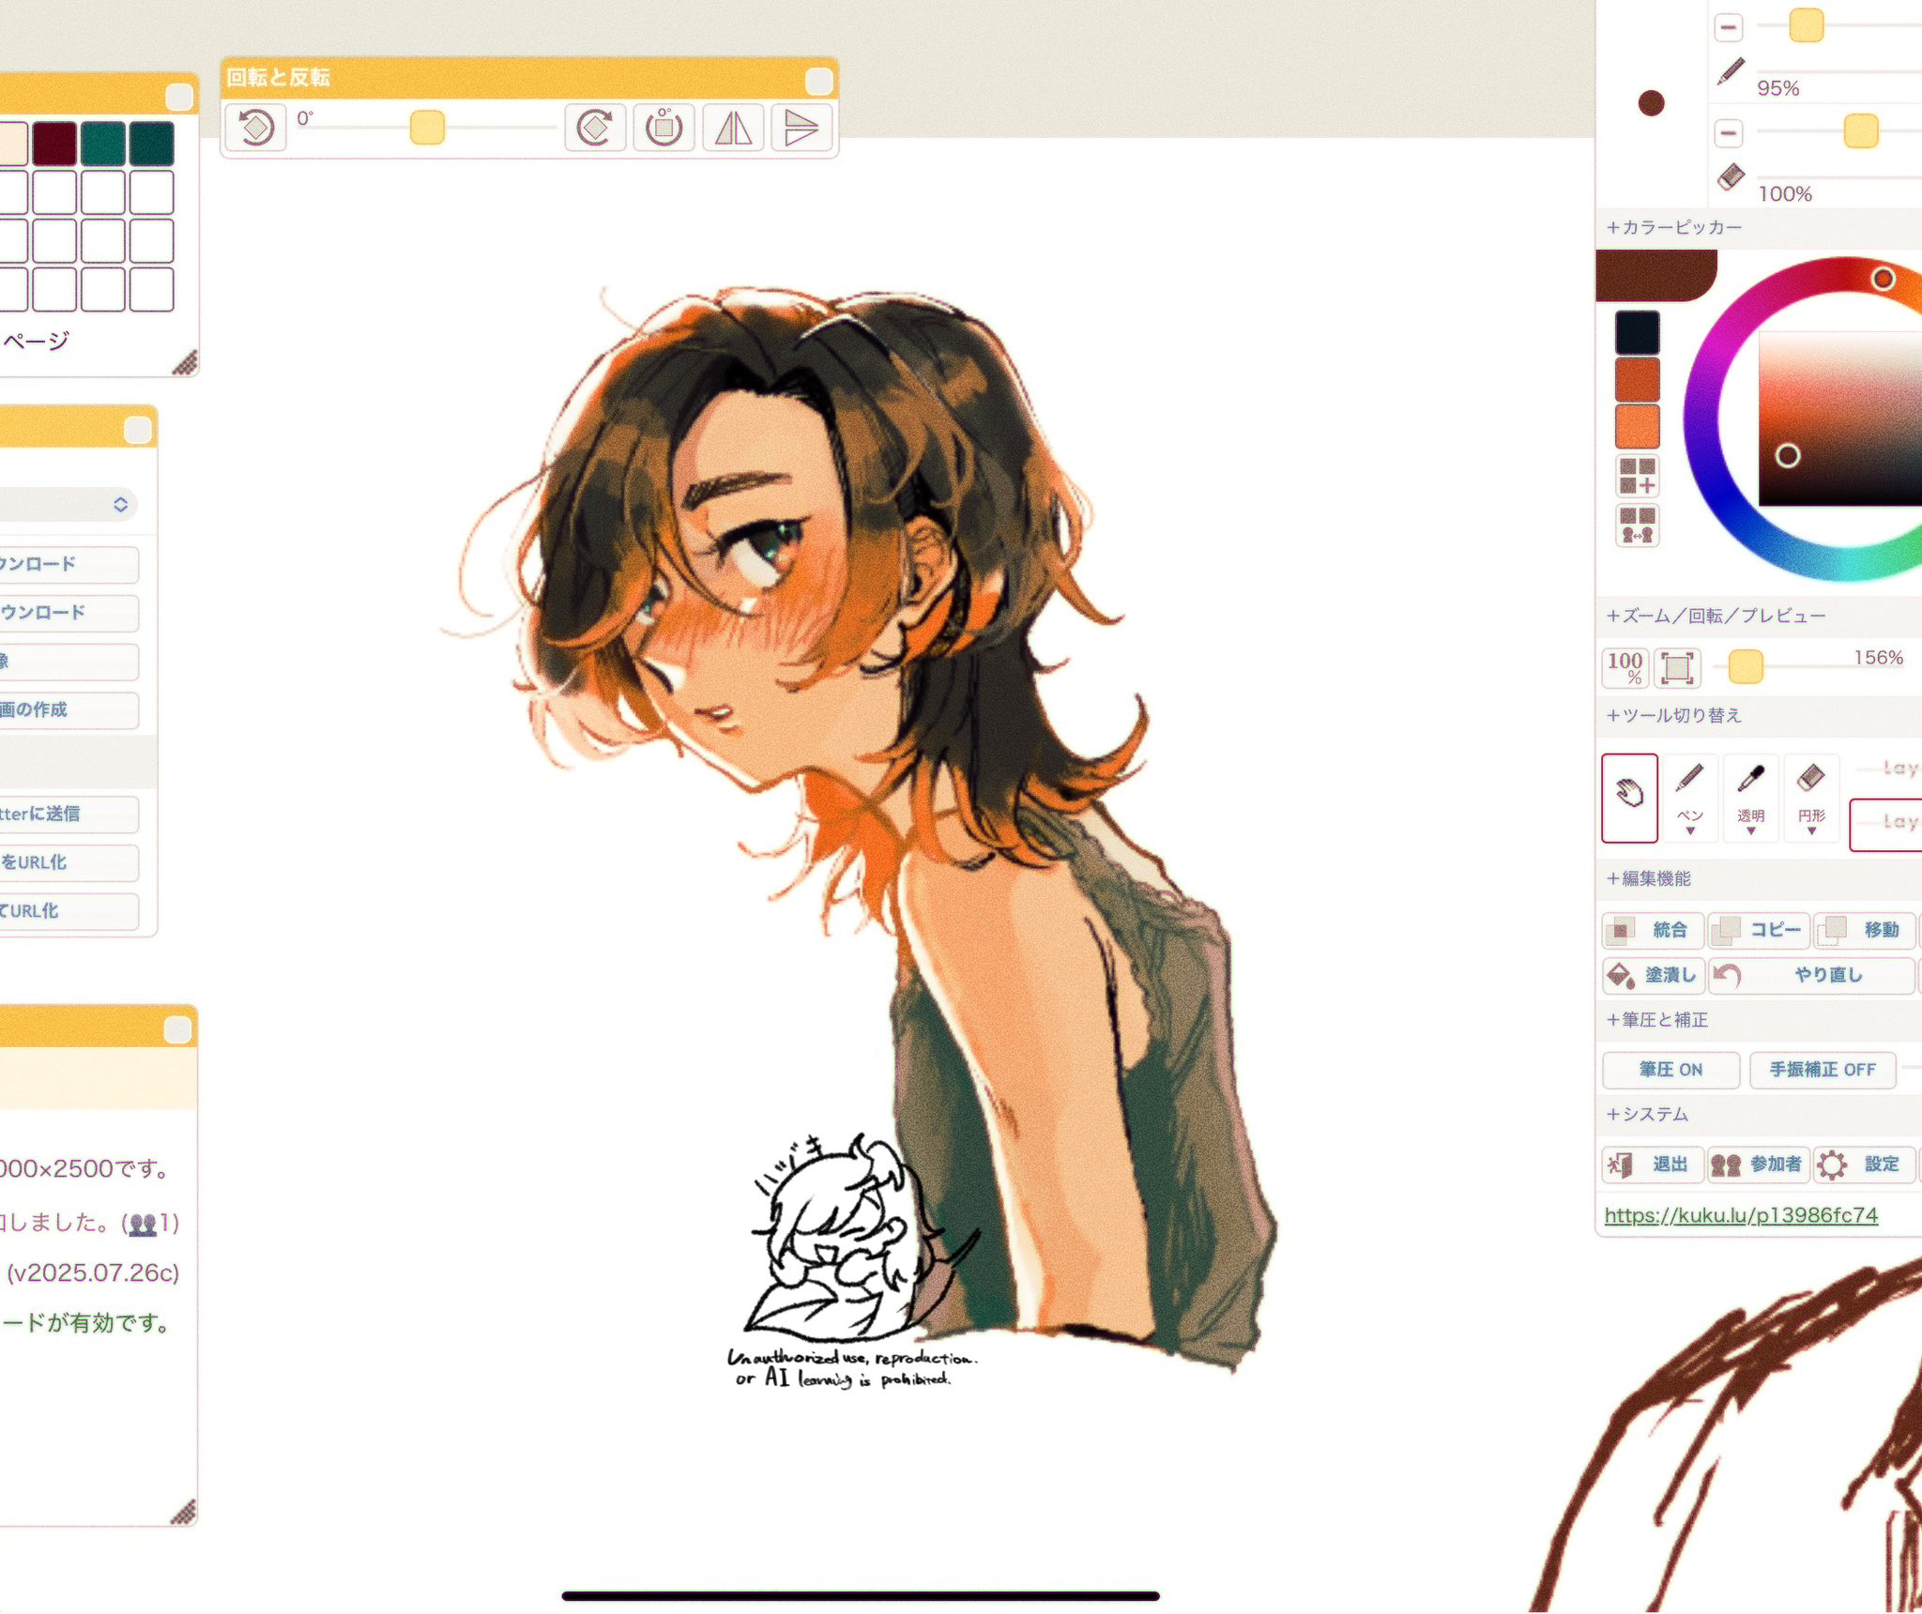Image resolution: width=1922 pixels, height=1614 pixels.
Task: Reset zoom with the 100% button
Action: tap(1625, 667)
